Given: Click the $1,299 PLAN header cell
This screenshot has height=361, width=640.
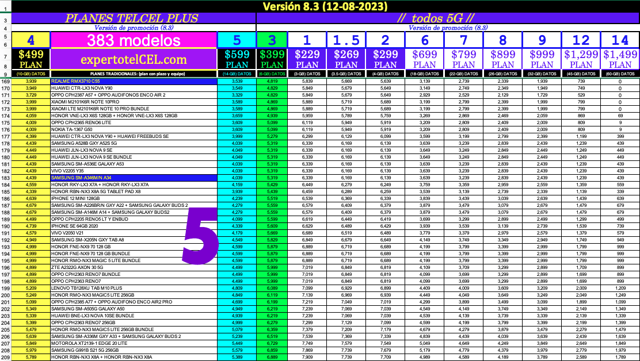Looking at the screenshot, I should point(581,59).
